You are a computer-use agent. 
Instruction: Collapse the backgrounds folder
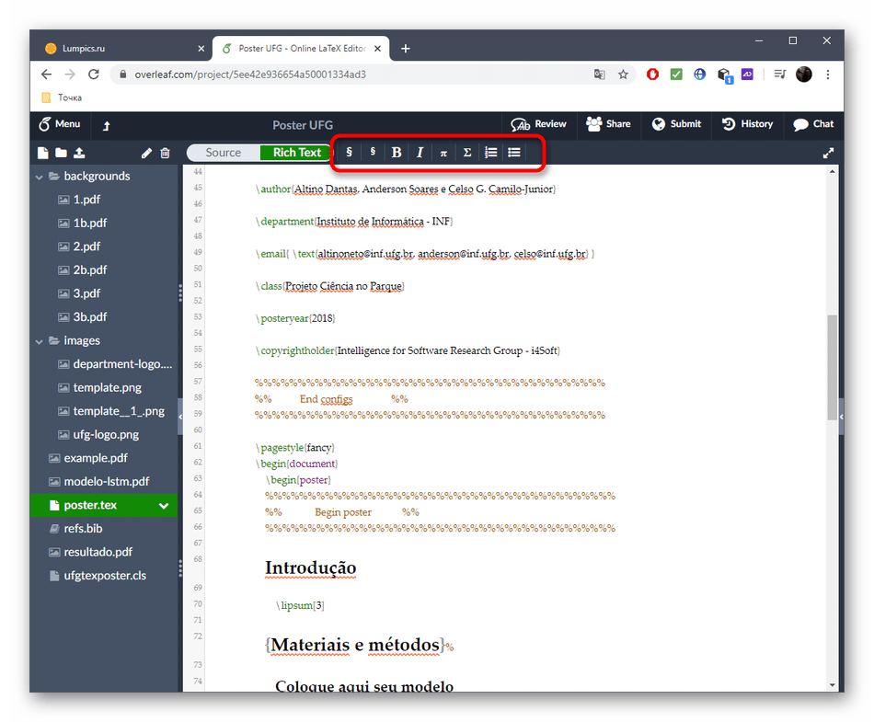click(40, 177)
